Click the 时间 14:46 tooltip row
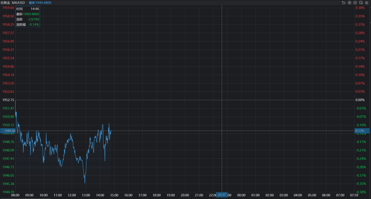The width and height of the screenshot is (371, 199). [27, 9]
